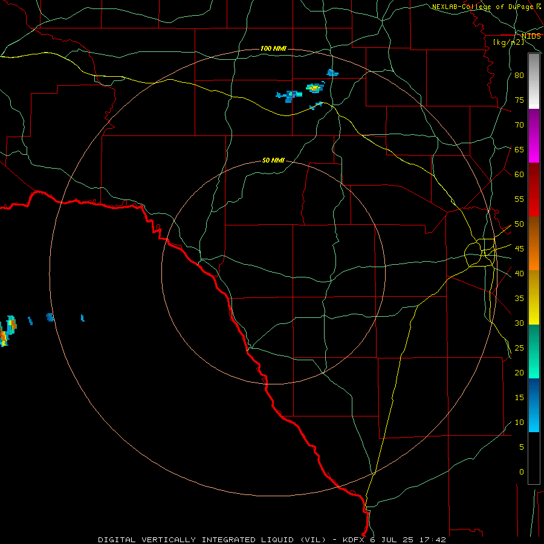
Task: Click the '35' value on the scale
Action: pos(519,299)
